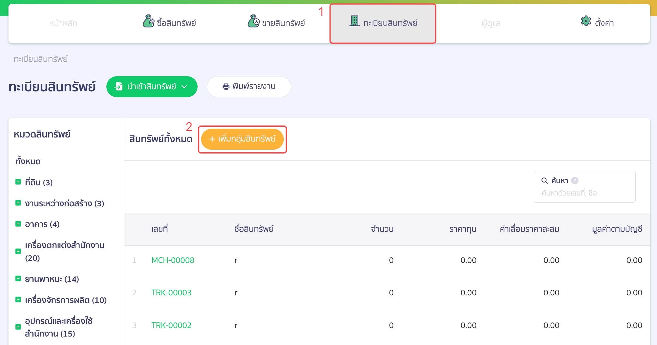Open the นำเข้าสินทรัพย์ dropdown chevron
The height and width of the screenshot is (345, 657).
pos(184,87)
